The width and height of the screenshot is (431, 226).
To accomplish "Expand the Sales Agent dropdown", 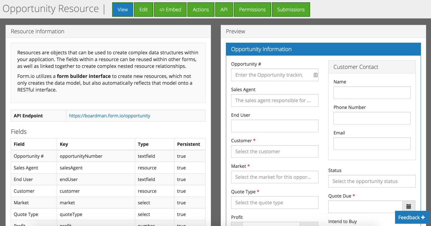I will [274, 101].
